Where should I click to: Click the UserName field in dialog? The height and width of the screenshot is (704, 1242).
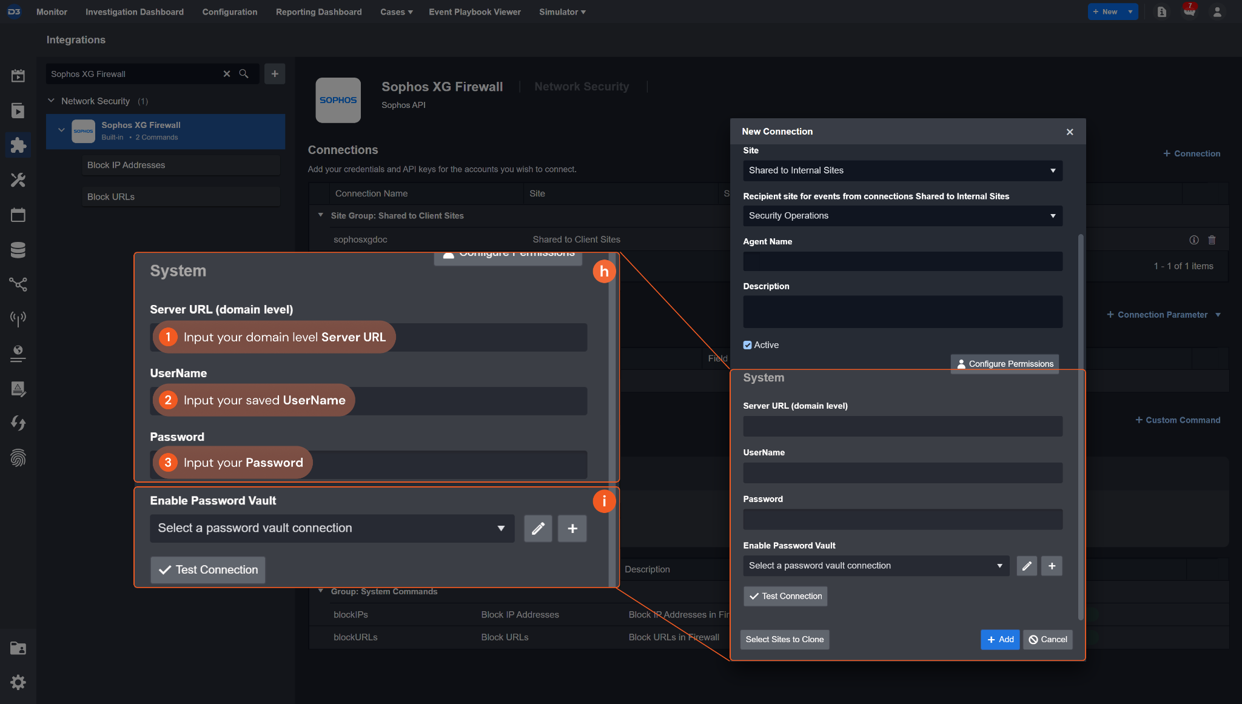coord(902,473)
